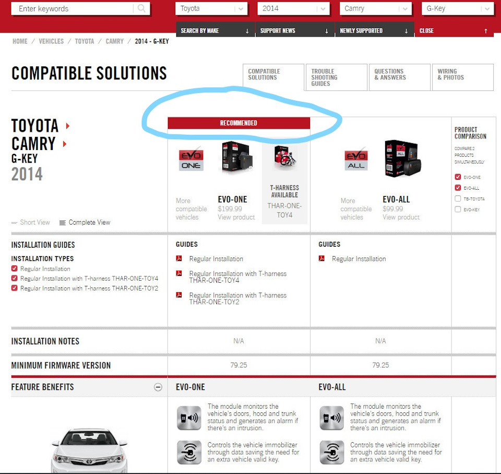
Task: Go to Camry breadcrumb
Action: (114, 41)
